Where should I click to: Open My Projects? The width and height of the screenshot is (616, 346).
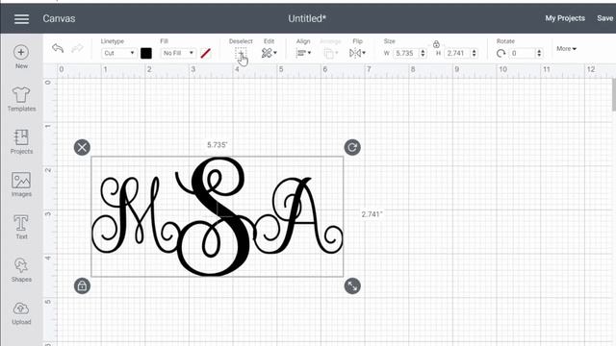click(x=565, y=18)
